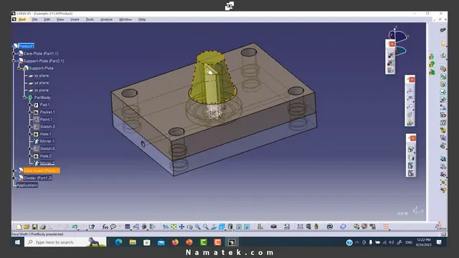The width and height of the screenshot is (459, 258).
Task: Expand the Pocket.1 feature node
Action: [x=30, y=112]
